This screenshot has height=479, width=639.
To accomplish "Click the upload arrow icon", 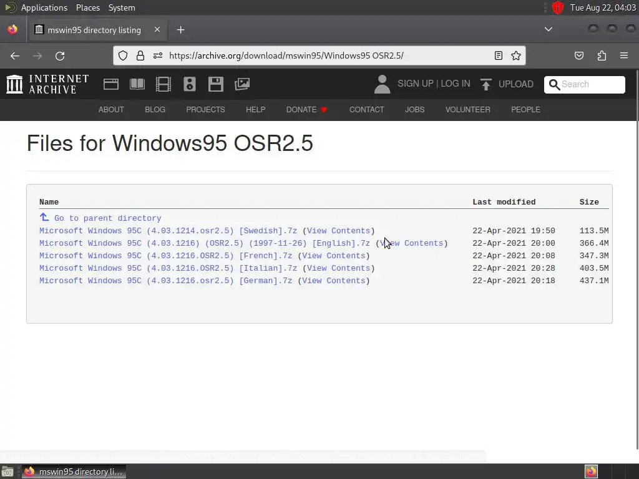I will [485, 84].
